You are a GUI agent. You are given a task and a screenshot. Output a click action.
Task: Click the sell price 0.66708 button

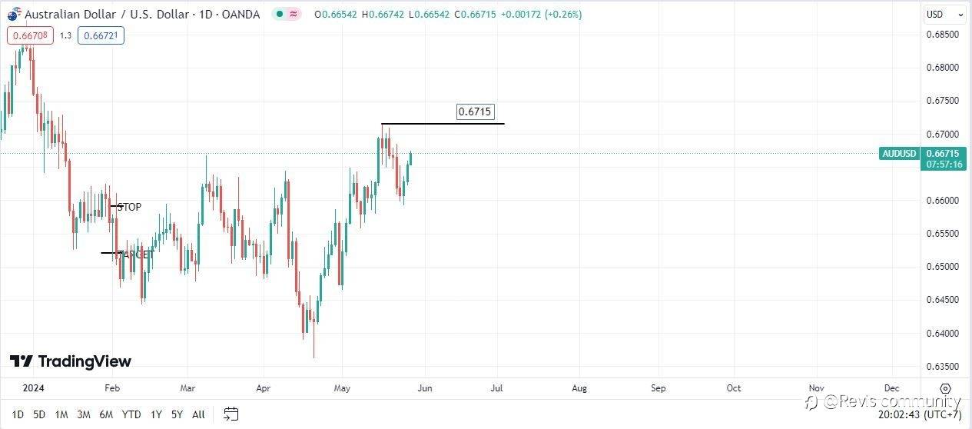pos(30,35)
